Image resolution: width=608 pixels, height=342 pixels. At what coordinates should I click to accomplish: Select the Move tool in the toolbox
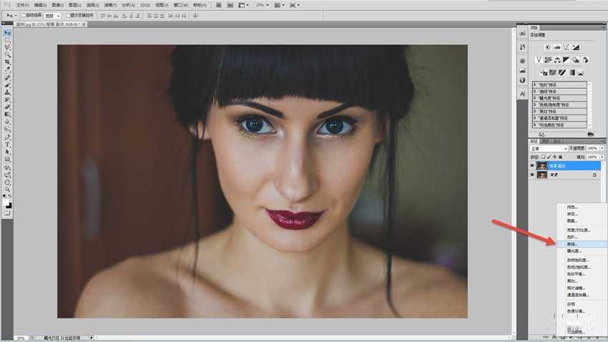coord(7,32)
